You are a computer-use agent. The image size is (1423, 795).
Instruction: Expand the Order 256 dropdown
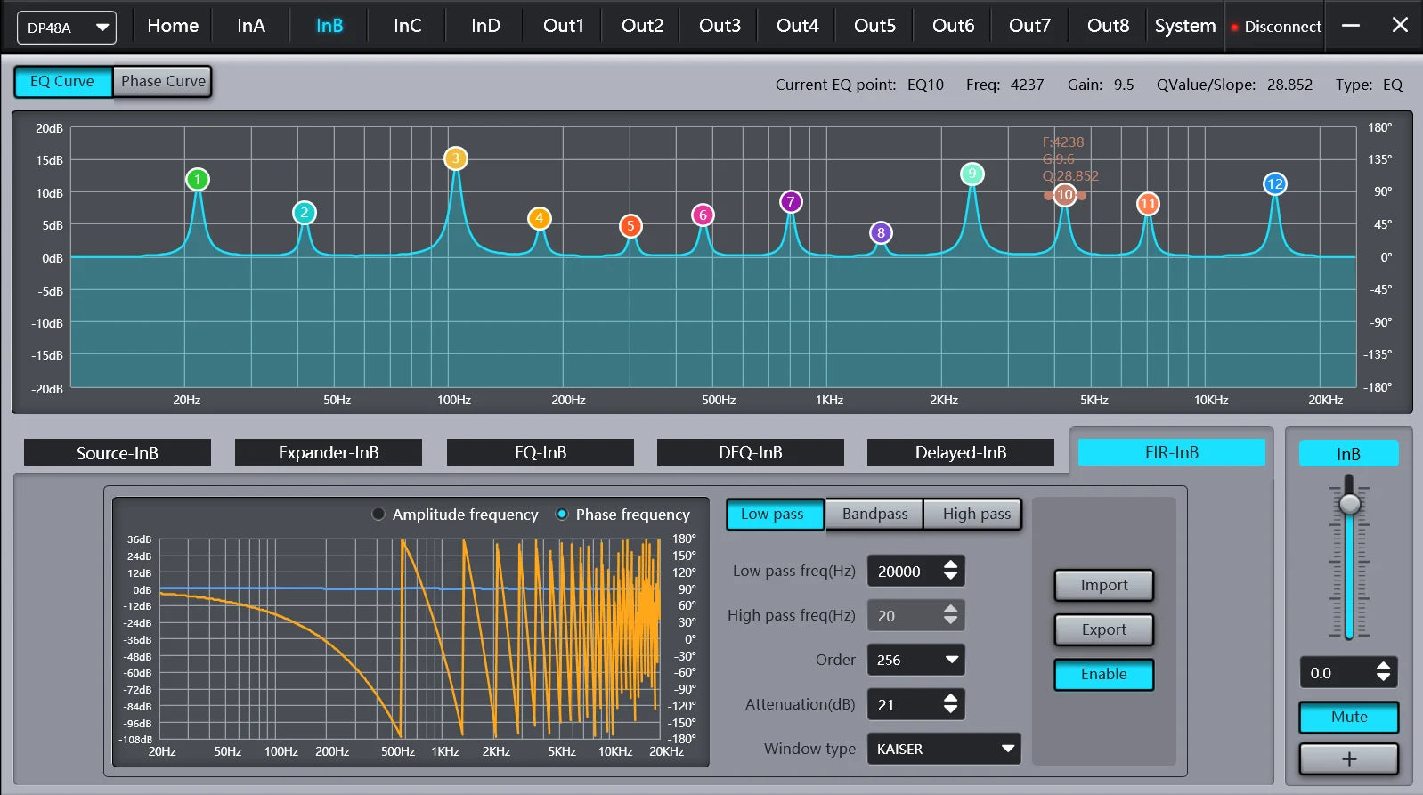(x=916, y=660)
